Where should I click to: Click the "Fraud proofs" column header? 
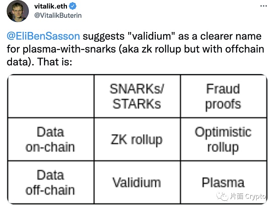pos(223,96)
